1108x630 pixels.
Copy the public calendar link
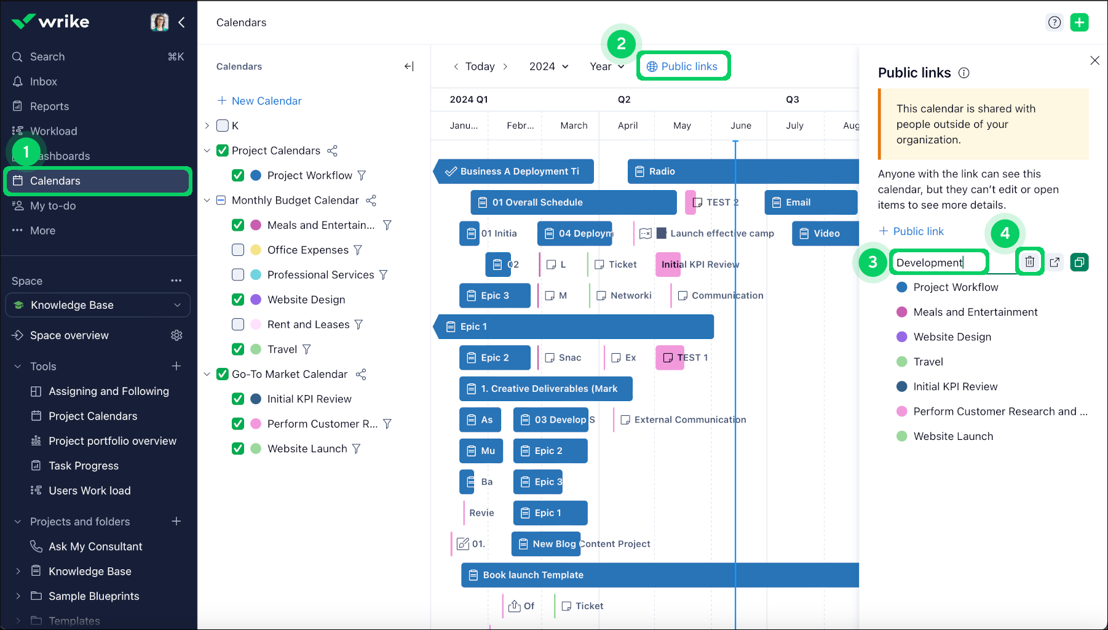[1080, 261]
